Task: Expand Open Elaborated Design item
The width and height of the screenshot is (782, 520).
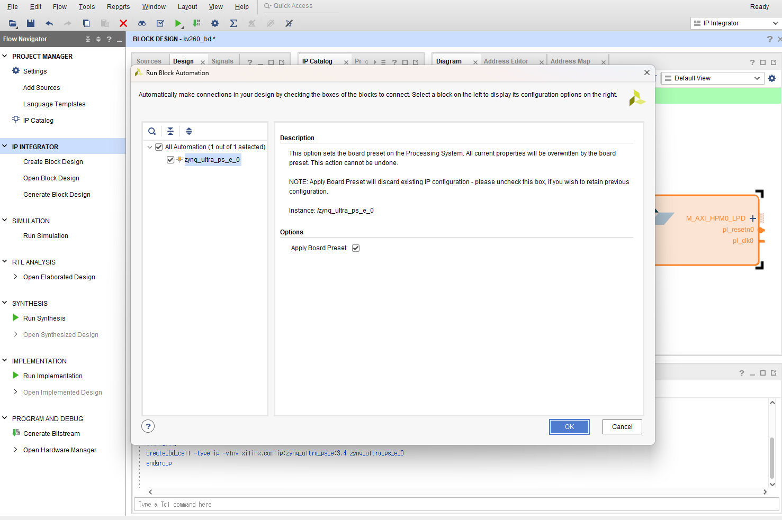Action: point(16,277)
